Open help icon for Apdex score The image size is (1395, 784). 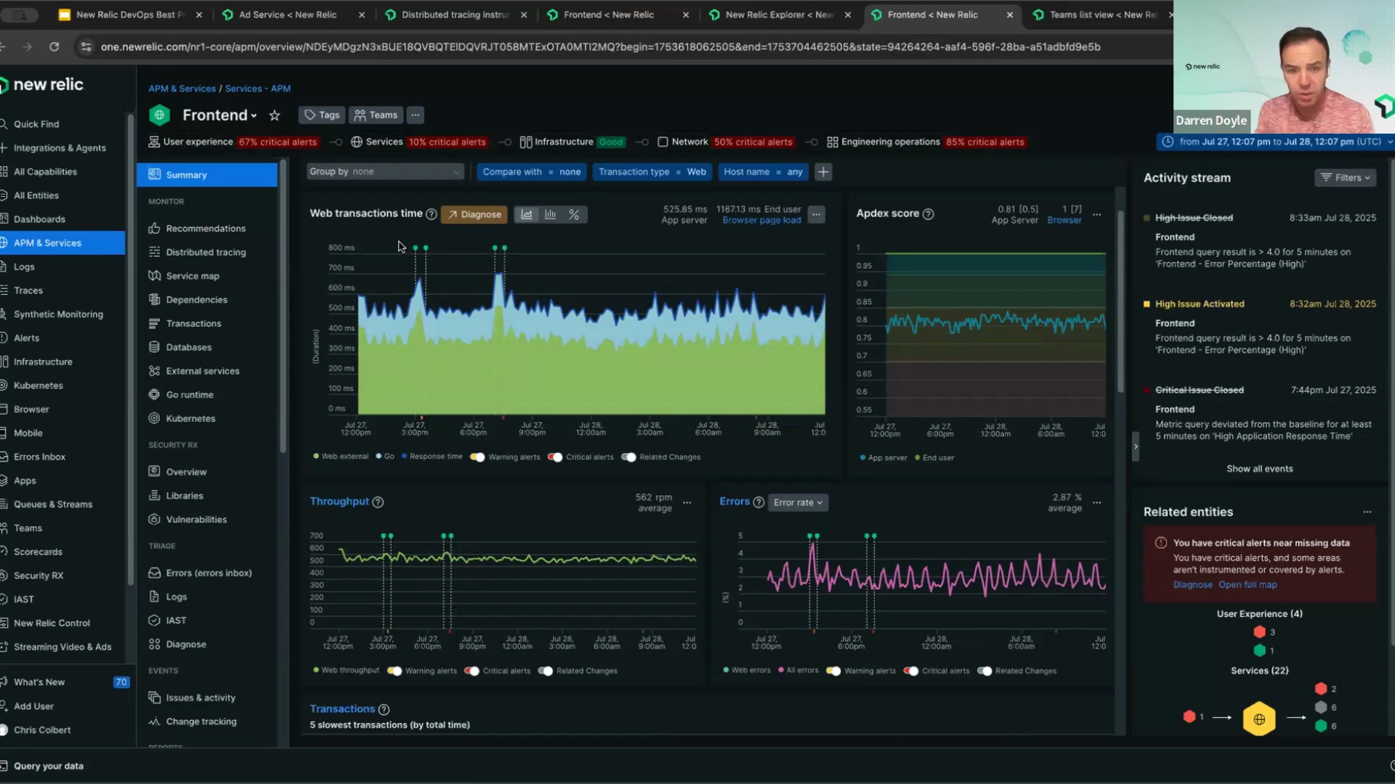click(x=929, y=214)
